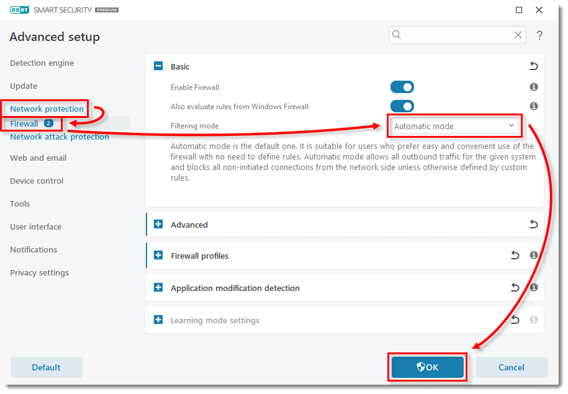Clear the search field with the X icon
Screen dimensions: 568x394
click(x=518, y=35)
